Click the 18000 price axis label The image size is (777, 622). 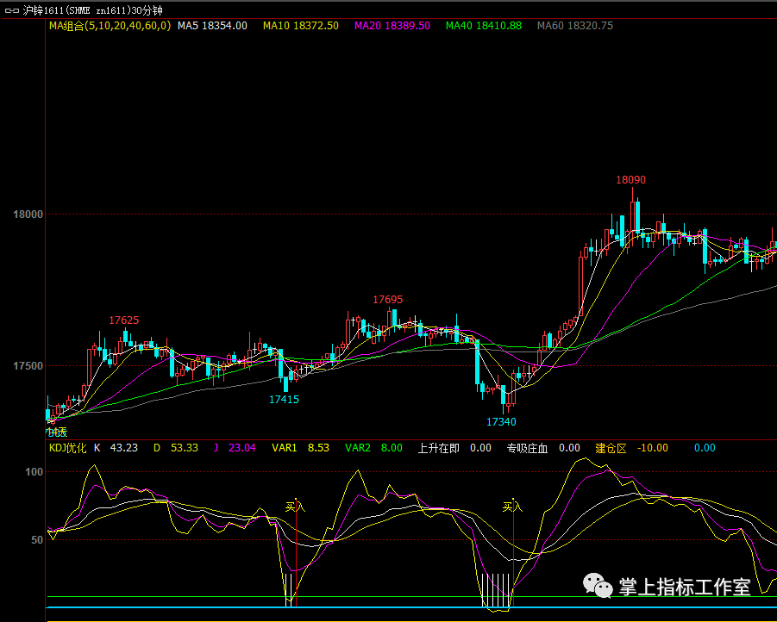coord(26,215)
